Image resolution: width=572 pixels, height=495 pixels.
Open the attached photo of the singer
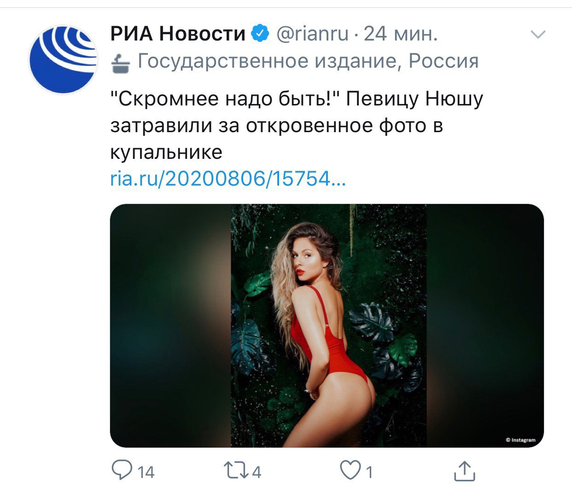pos(327,326)
